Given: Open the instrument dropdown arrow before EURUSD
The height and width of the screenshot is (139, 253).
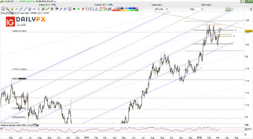Looking at the screenshot, I should 4,1.
